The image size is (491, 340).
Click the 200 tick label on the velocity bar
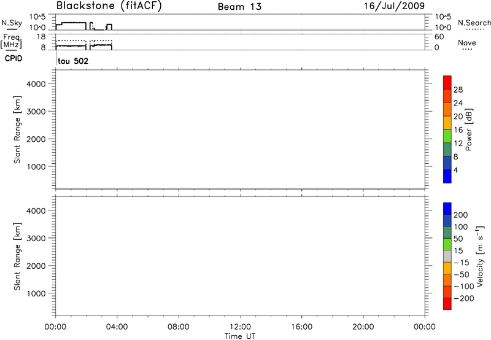pyautogui.click(x=461, y=215)
